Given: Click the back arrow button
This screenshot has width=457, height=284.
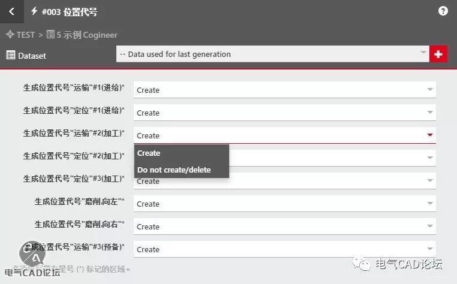Looking at the screenshot, I should click(11, 11).
